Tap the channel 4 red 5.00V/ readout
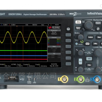 [12, 25]
